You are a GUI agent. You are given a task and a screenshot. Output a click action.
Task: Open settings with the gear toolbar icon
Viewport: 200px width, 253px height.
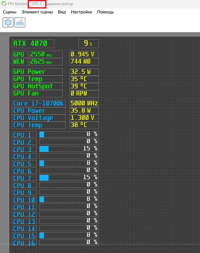click(x=8, y=22)
